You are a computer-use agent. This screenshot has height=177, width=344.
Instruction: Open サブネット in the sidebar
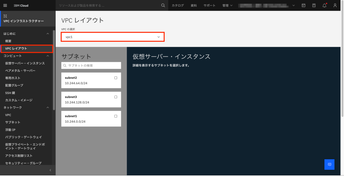tap(13, 122)
